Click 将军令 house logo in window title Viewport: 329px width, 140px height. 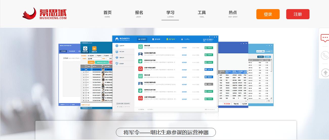point(117,39)
